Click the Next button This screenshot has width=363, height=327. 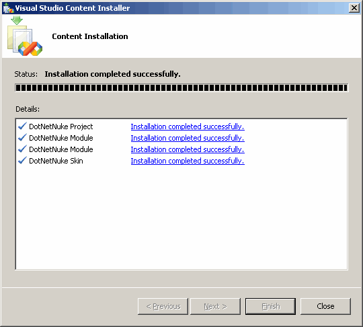215,306
